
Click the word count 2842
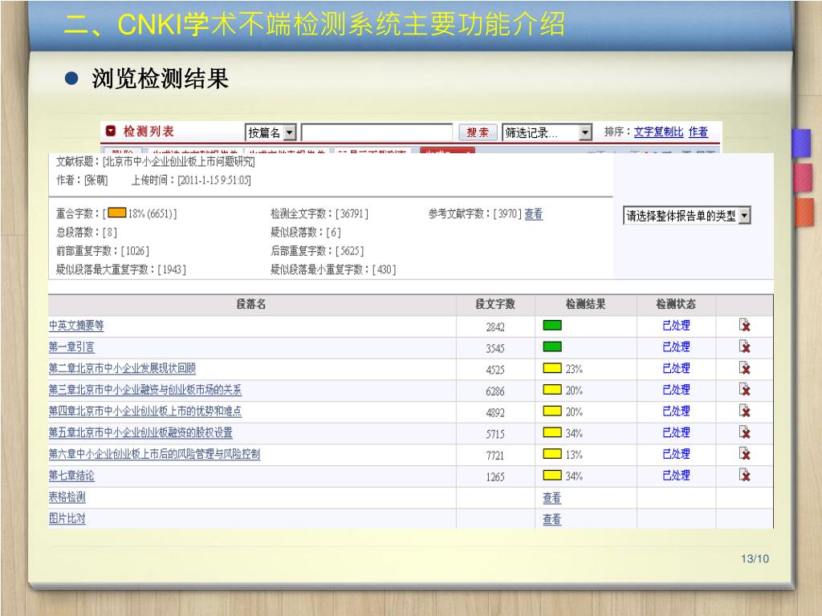(494, 327)
